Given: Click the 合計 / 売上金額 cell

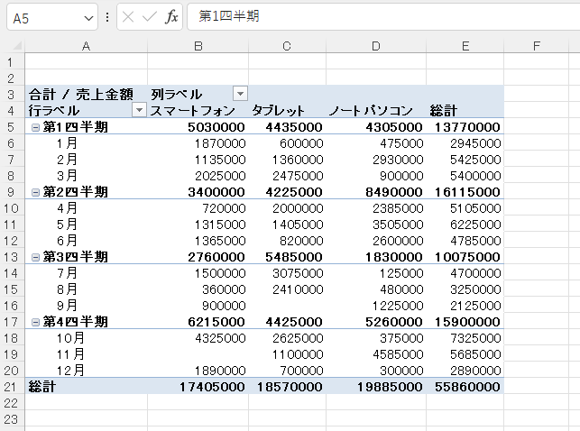Looking at the screenshot, I should click(x=87, y=95).
